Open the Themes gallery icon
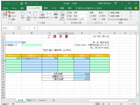This screenshot has height=105, width=140. click(x=5, y=16)
